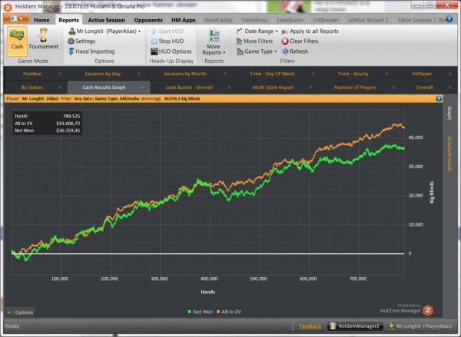This screenshot has width=461, height=337.
Task: Close the Sessions by Month tab
Action: click(225, 74)
